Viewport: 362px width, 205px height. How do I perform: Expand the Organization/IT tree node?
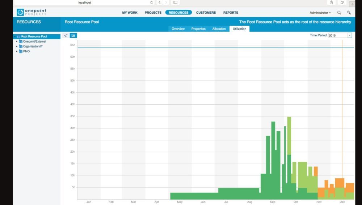(17, 47)
